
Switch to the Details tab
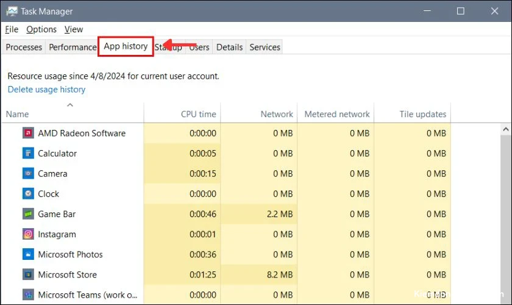(x=229, y=47)
